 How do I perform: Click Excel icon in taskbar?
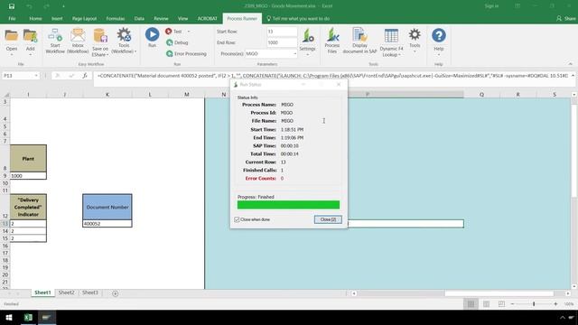coord(28,318)
